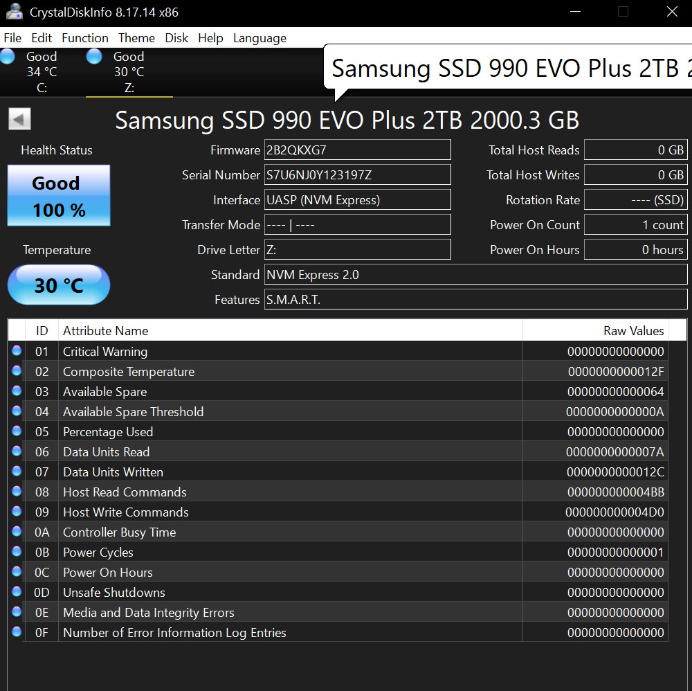
Task: Click the Transfer Mode field
Action: 358,225
